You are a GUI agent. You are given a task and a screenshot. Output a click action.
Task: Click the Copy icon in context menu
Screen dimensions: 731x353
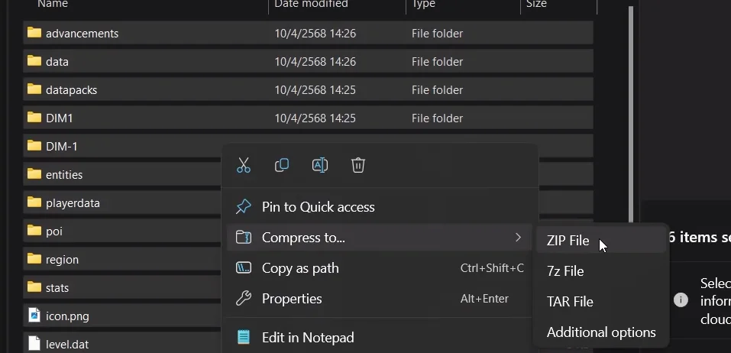(282, 165)
